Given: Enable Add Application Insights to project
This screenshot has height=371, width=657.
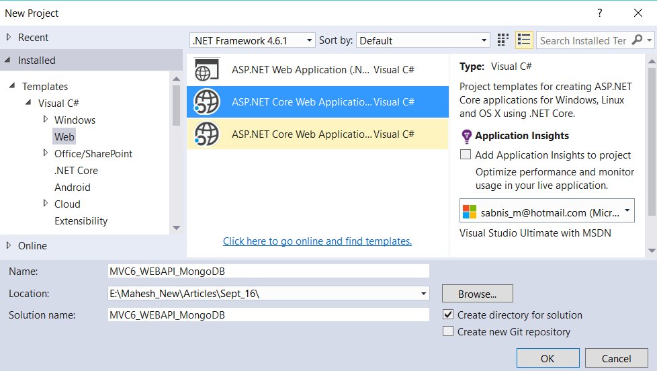Looking at the screenshot, I should point(466,155).
